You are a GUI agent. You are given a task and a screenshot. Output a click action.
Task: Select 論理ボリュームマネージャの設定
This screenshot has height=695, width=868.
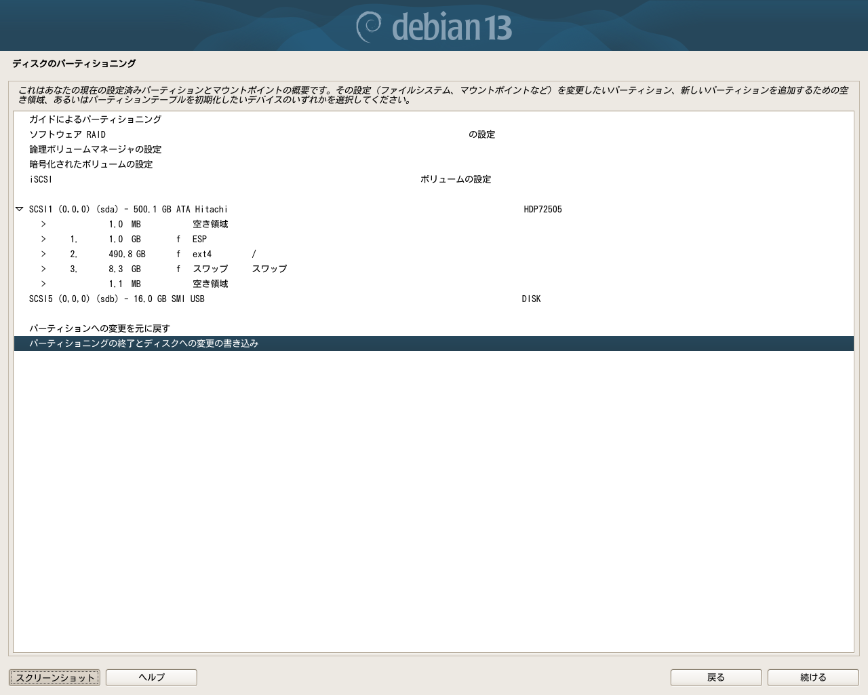coord(434,149)
